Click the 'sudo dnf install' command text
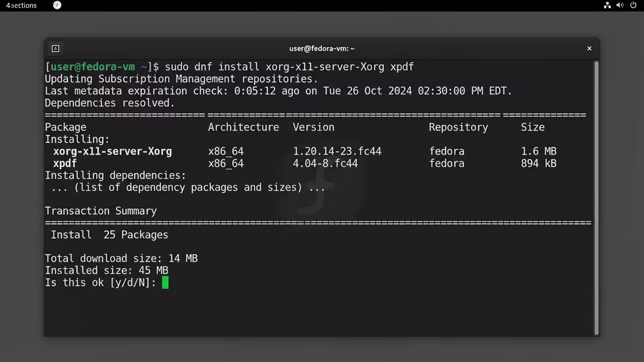 212,67
